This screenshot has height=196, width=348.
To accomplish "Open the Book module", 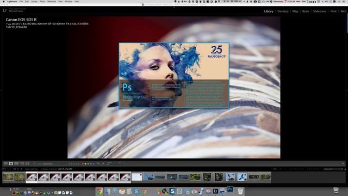I will (306, 11).
